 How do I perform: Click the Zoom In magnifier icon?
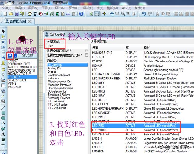click(117, 14)
